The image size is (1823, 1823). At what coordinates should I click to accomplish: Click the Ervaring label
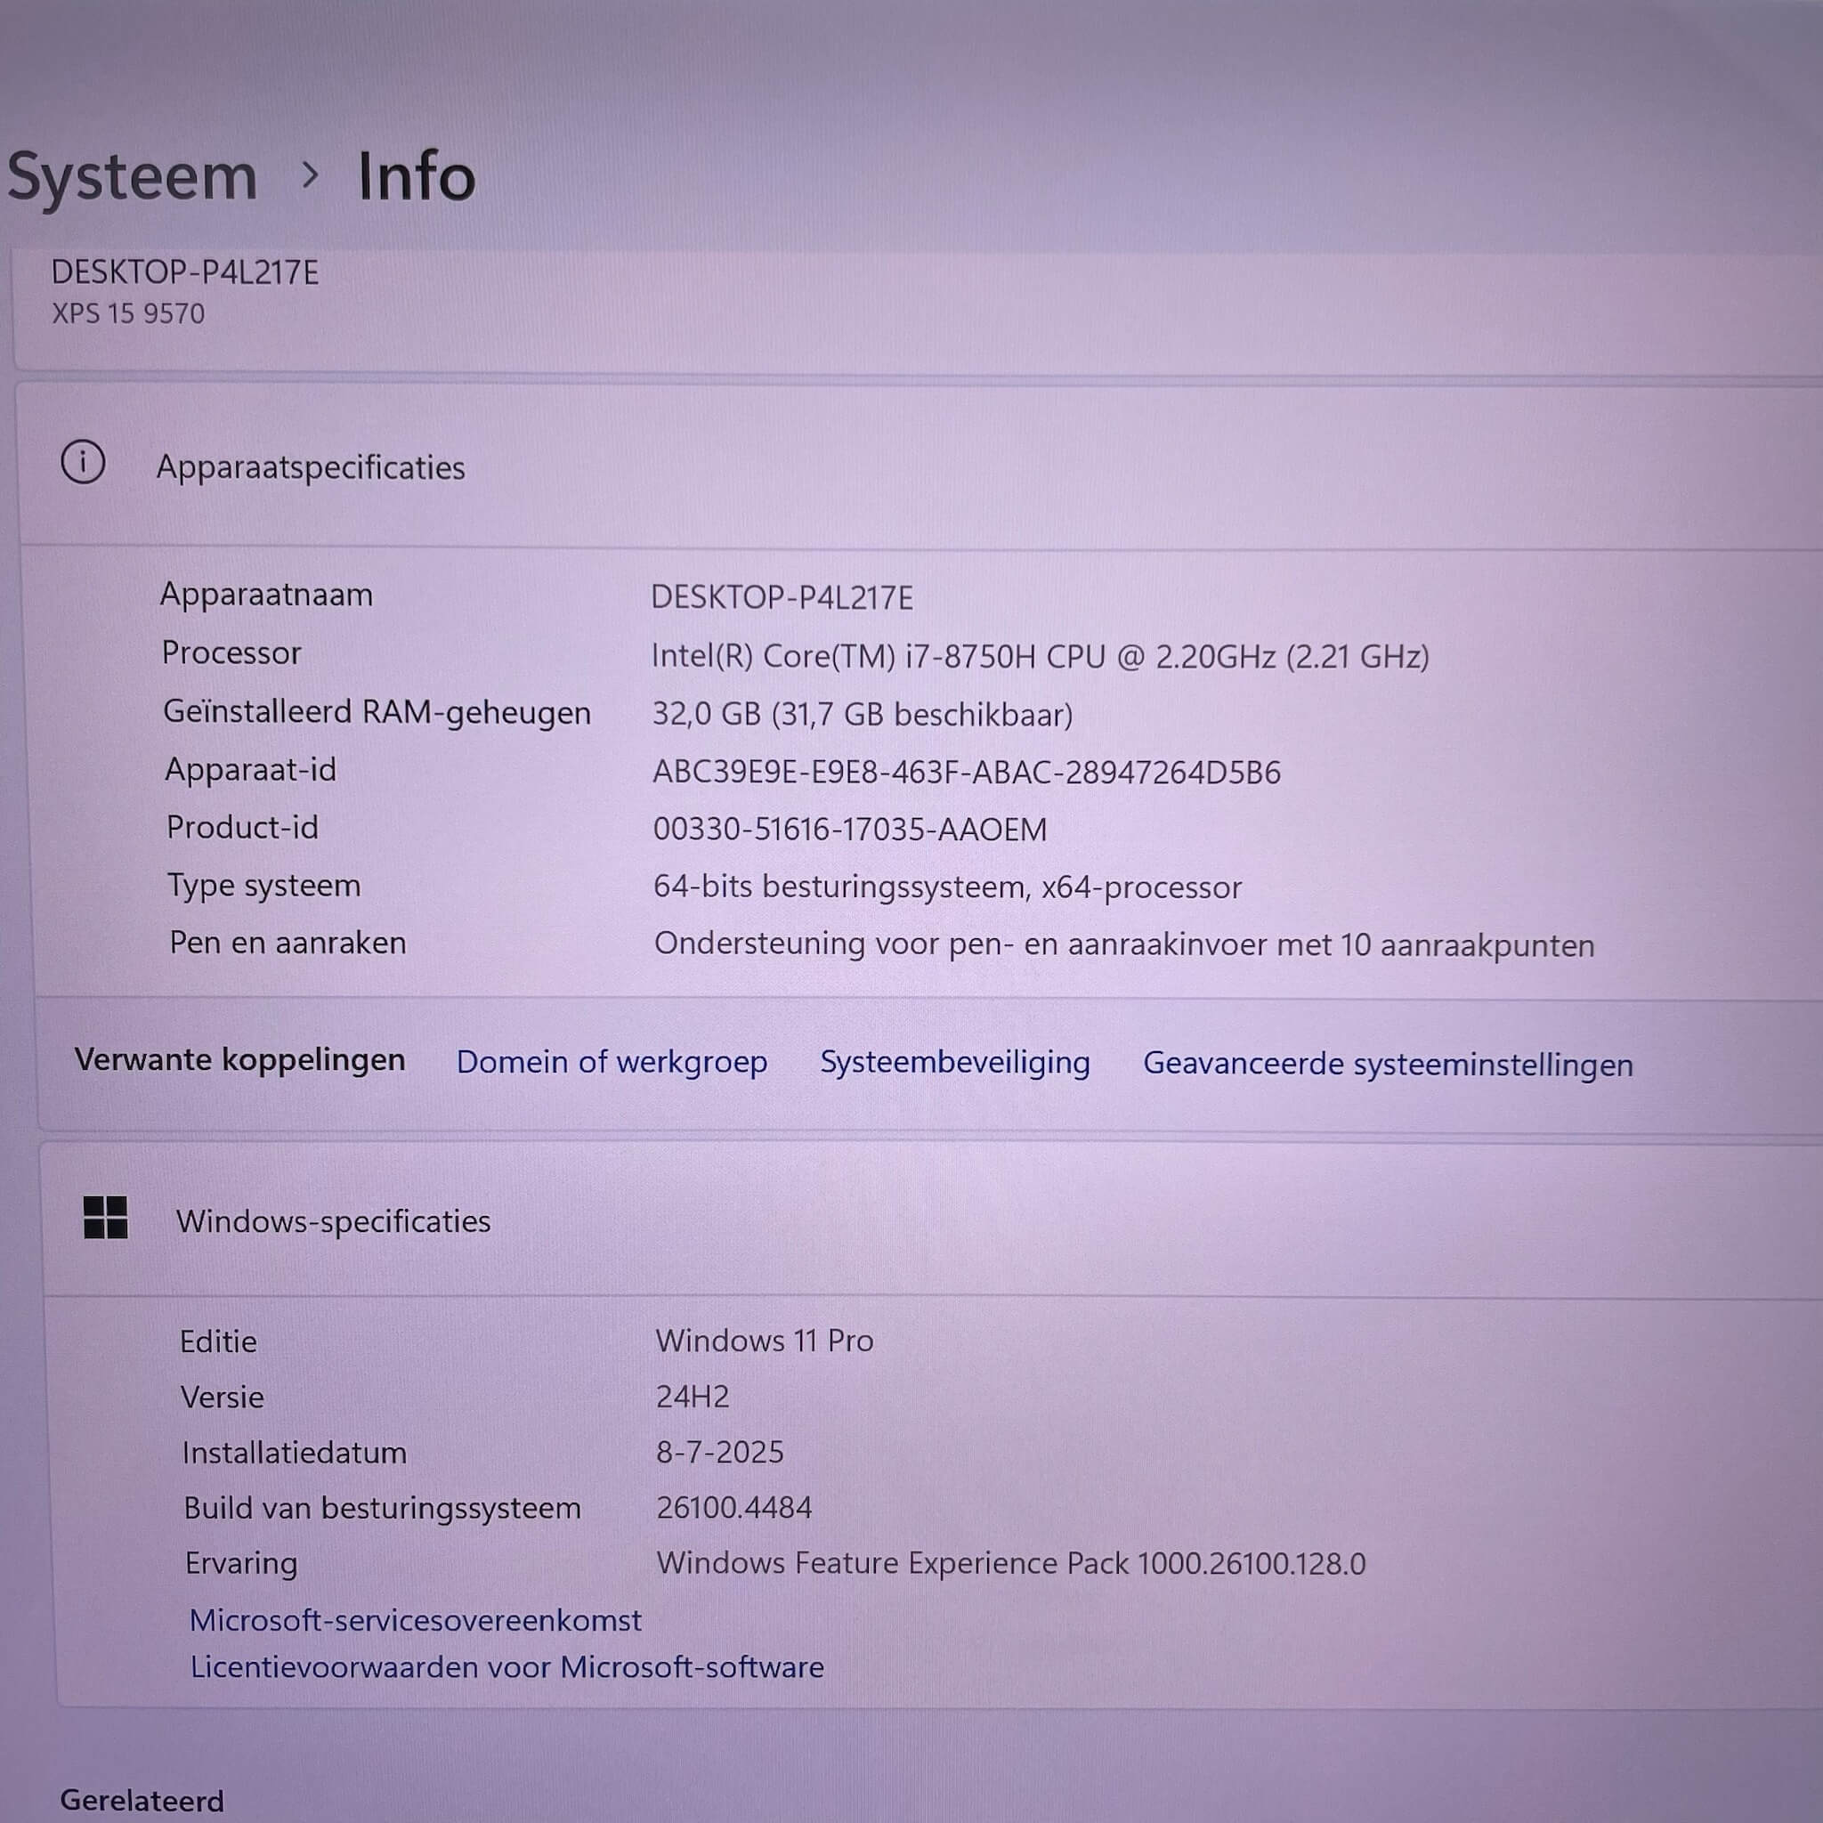(240, 1565)
